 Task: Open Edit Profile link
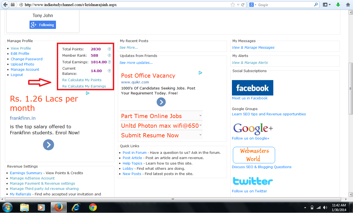20,53
